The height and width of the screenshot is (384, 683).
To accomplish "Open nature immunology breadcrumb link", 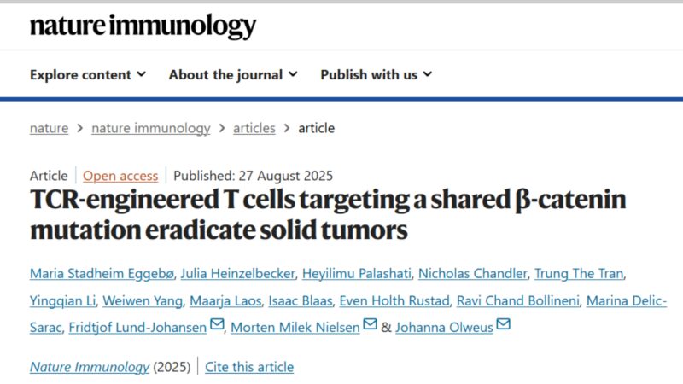I will (x=151, y=129).
